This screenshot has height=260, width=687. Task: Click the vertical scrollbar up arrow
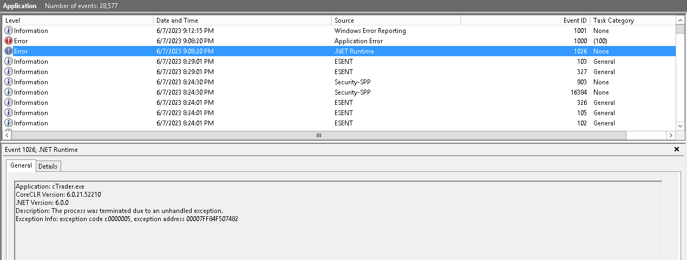(x=680, y=20)
